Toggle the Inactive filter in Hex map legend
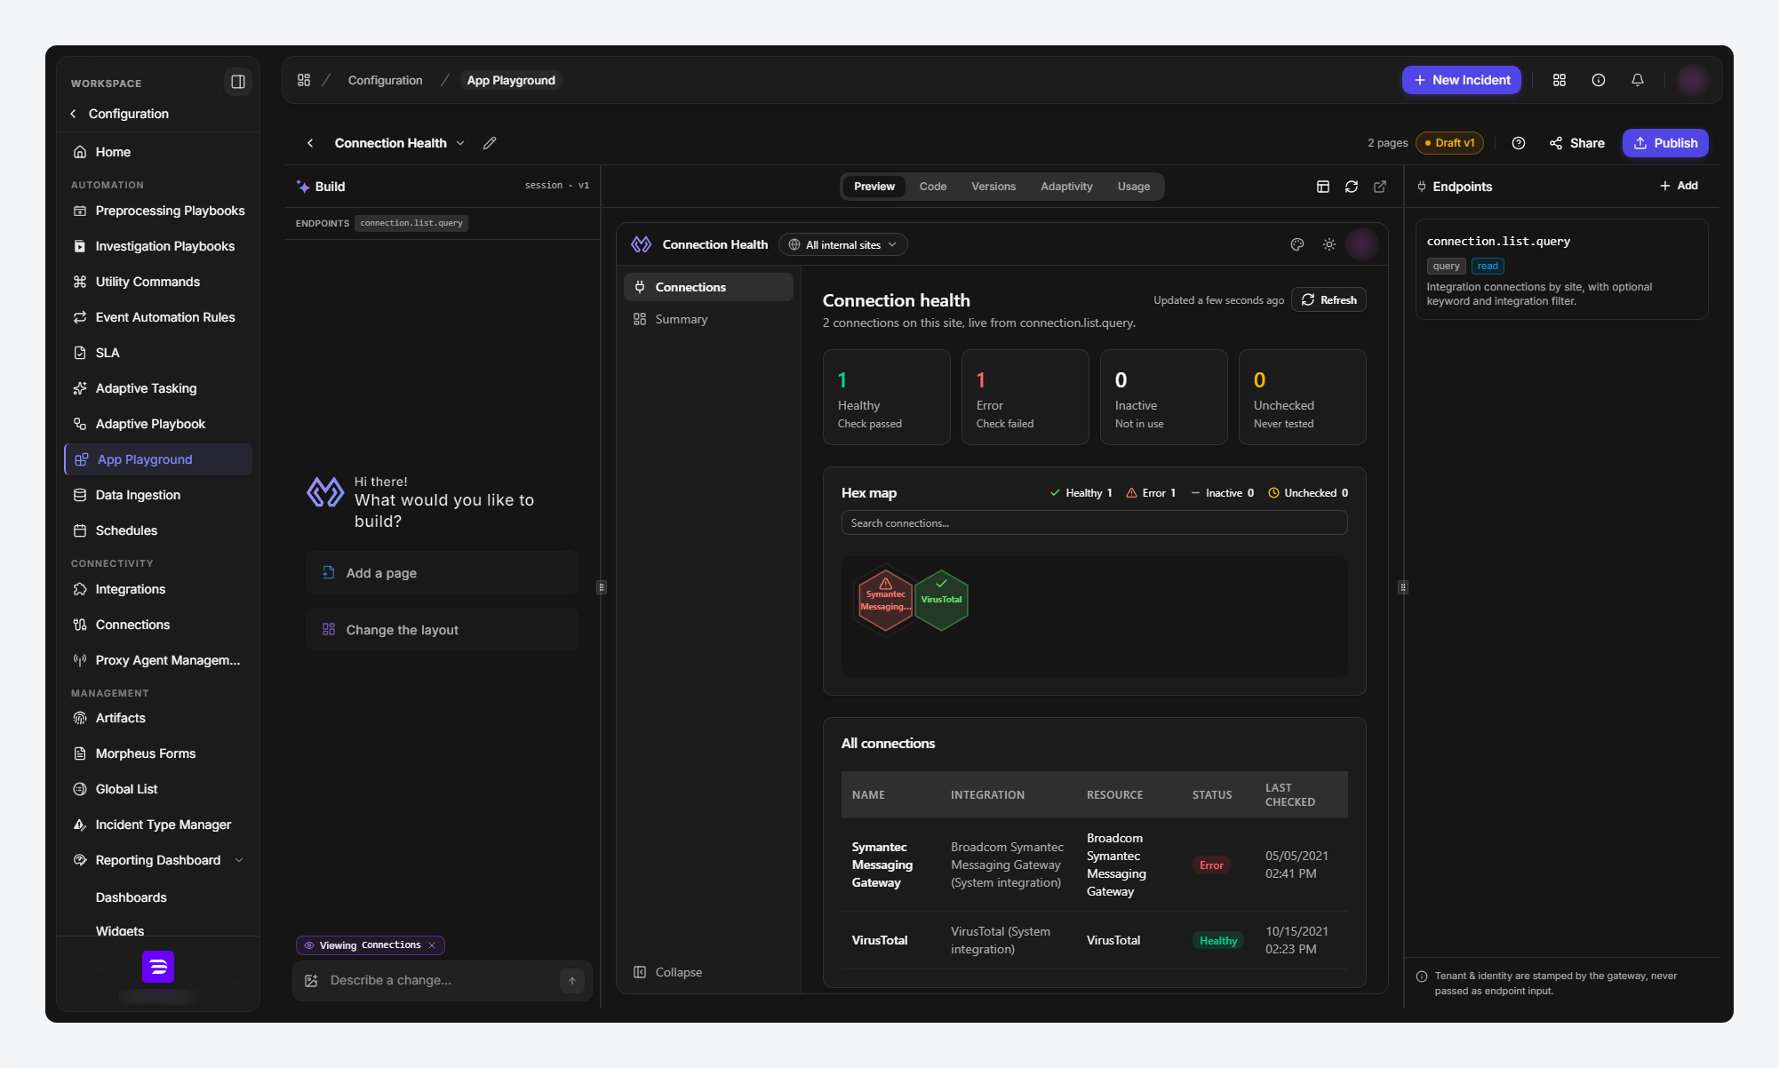Screen dimensions: 1779x1068 coord(1223,493)
